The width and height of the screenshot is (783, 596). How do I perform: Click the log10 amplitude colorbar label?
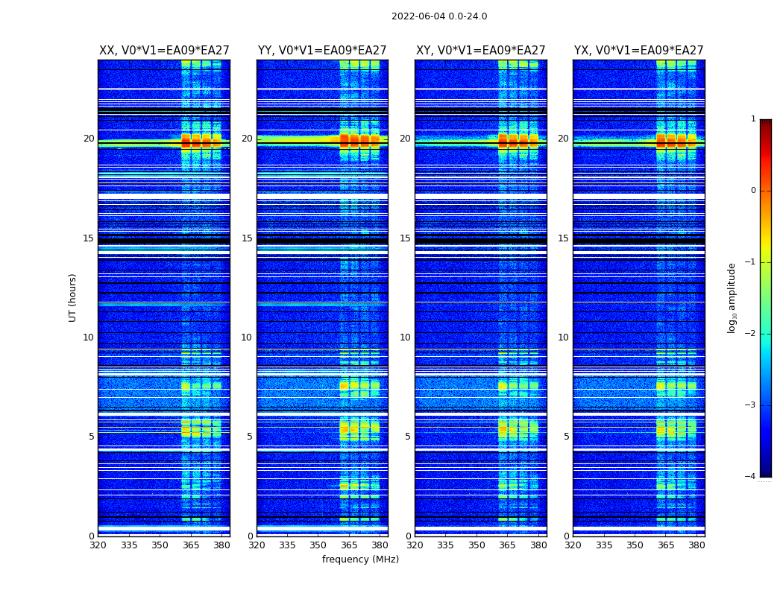pos(732,298)
